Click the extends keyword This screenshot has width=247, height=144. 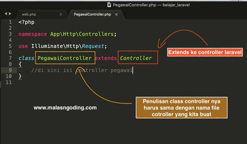106,58
